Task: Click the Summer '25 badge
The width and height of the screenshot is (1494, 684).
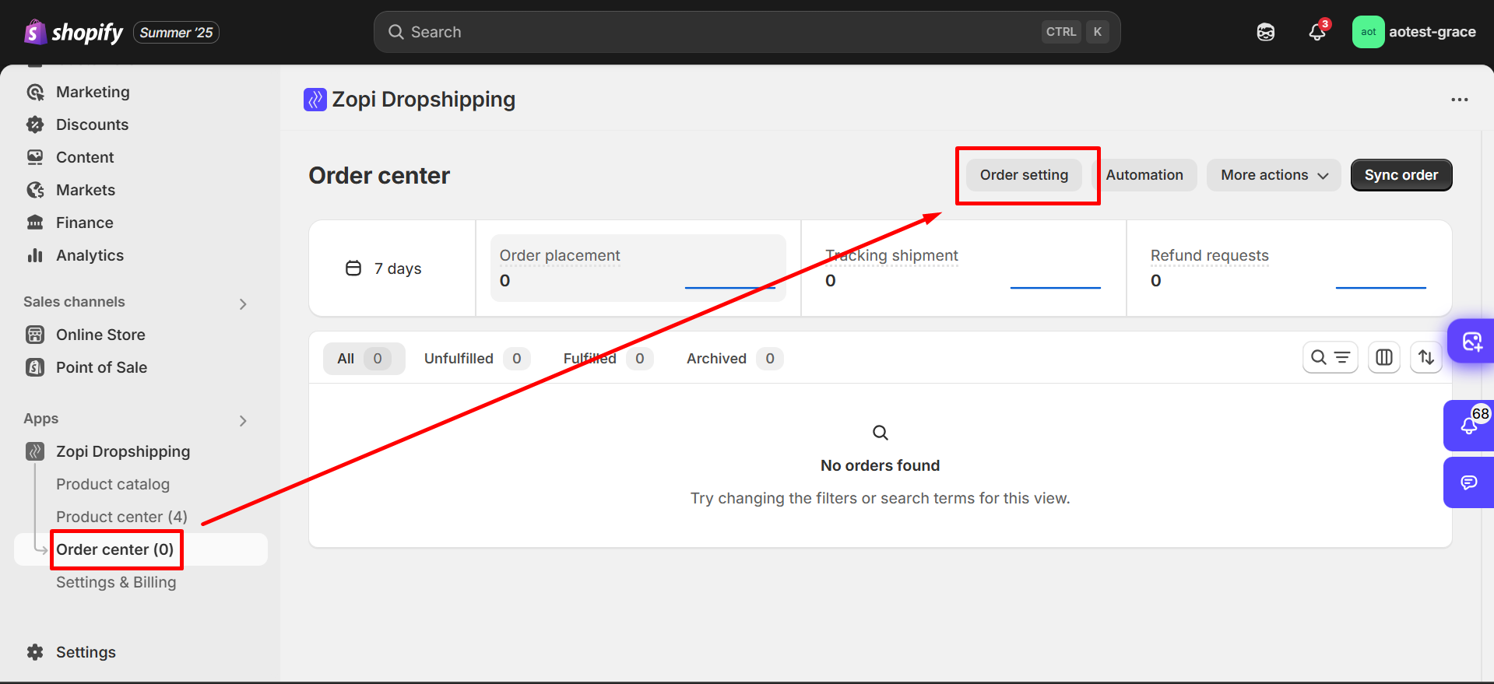Action: point(176,33)
